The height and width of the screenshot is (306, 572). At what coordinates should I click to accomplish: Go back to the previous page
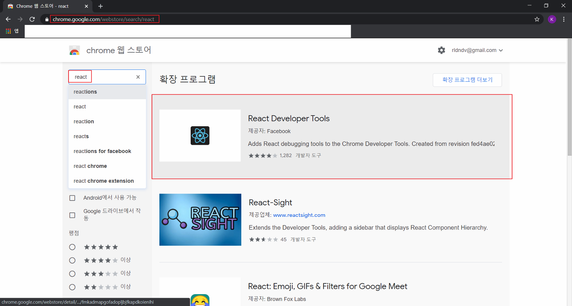[x=8, y=19]
